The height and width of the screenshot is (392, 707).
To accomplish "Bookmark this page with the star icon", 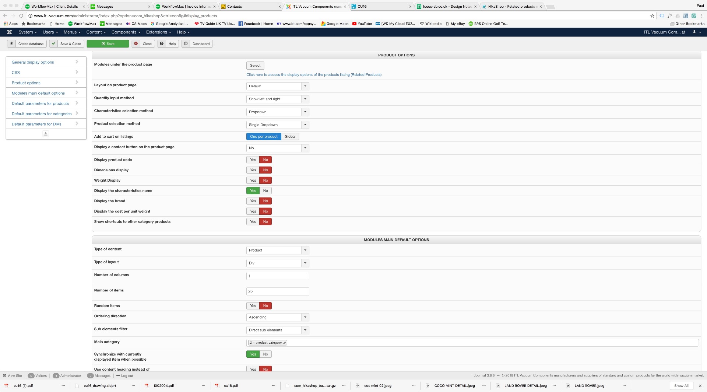I will coord(652,16).
